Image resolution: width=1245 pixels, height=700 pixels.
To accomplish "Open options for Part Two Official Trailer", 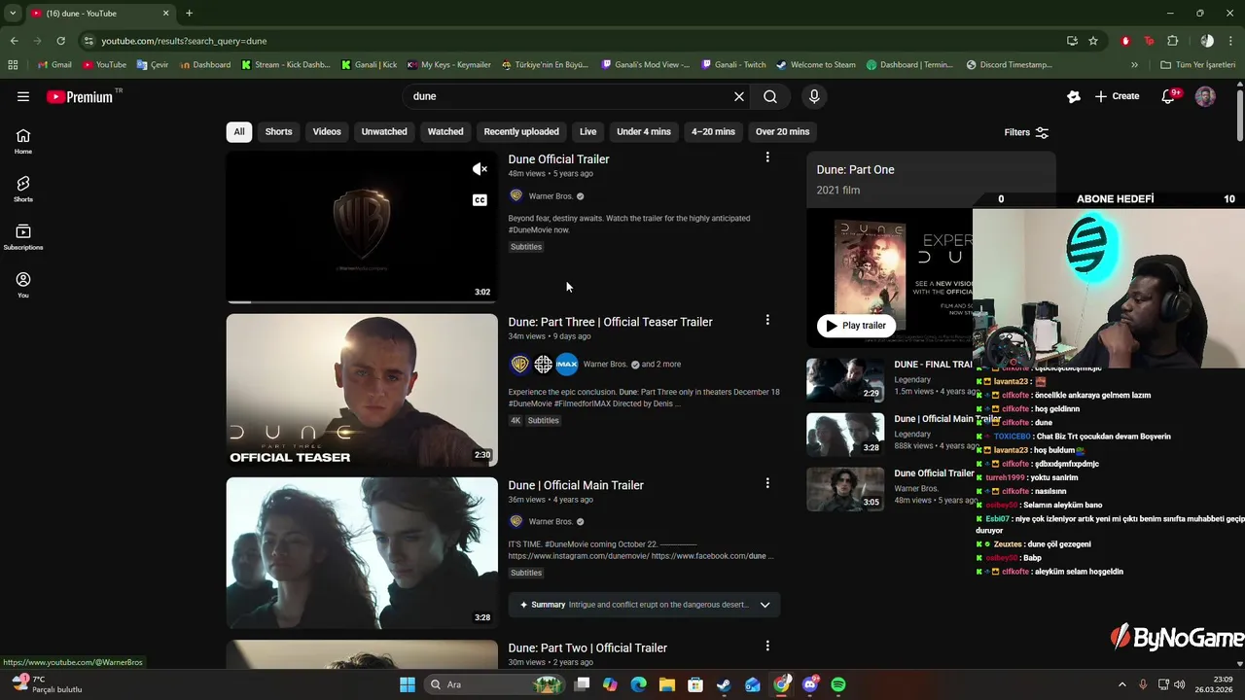I will point(767,646).
